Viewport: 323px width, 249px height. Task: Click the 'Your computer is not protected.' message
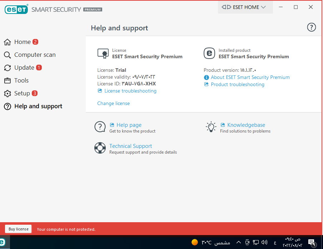[x=66, y=229]
